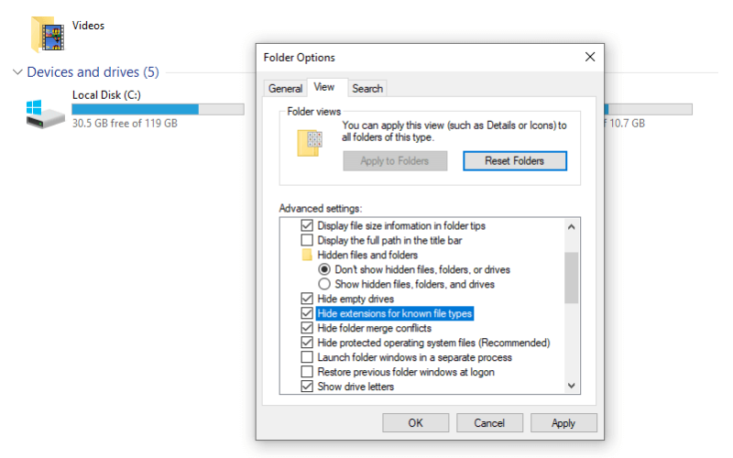Click the scroll down arrow in Advanced settings
The width and height of the screenshot is (733, 458).
pos(571,386)
